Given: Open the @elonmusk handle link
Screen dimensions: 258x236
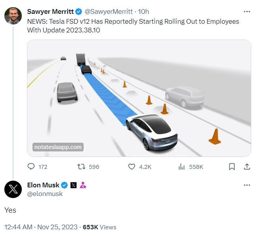Looking at the screenshot, I should [45, 194].
